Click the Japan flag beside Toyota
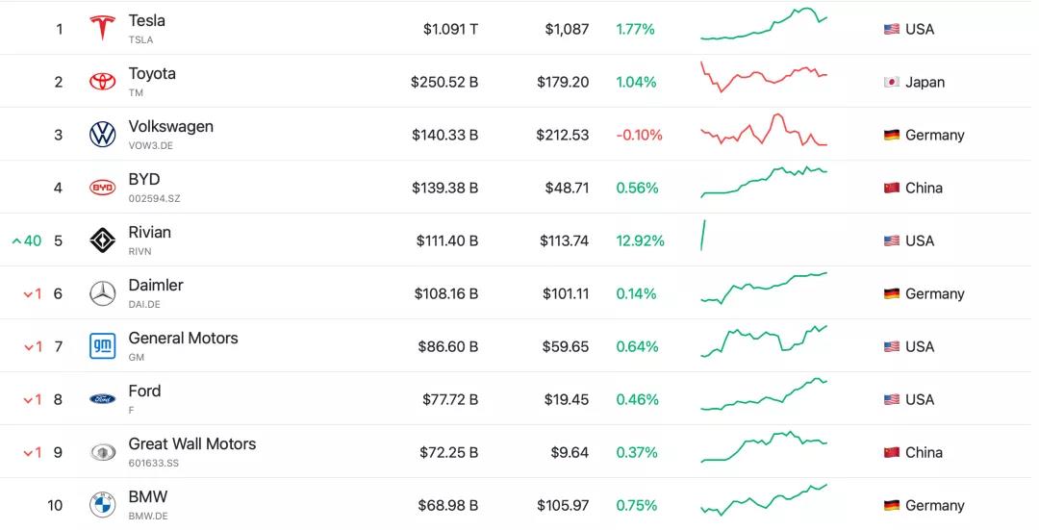The height and width of the screenshot is (530, 1039). click(x=892, y=83)
